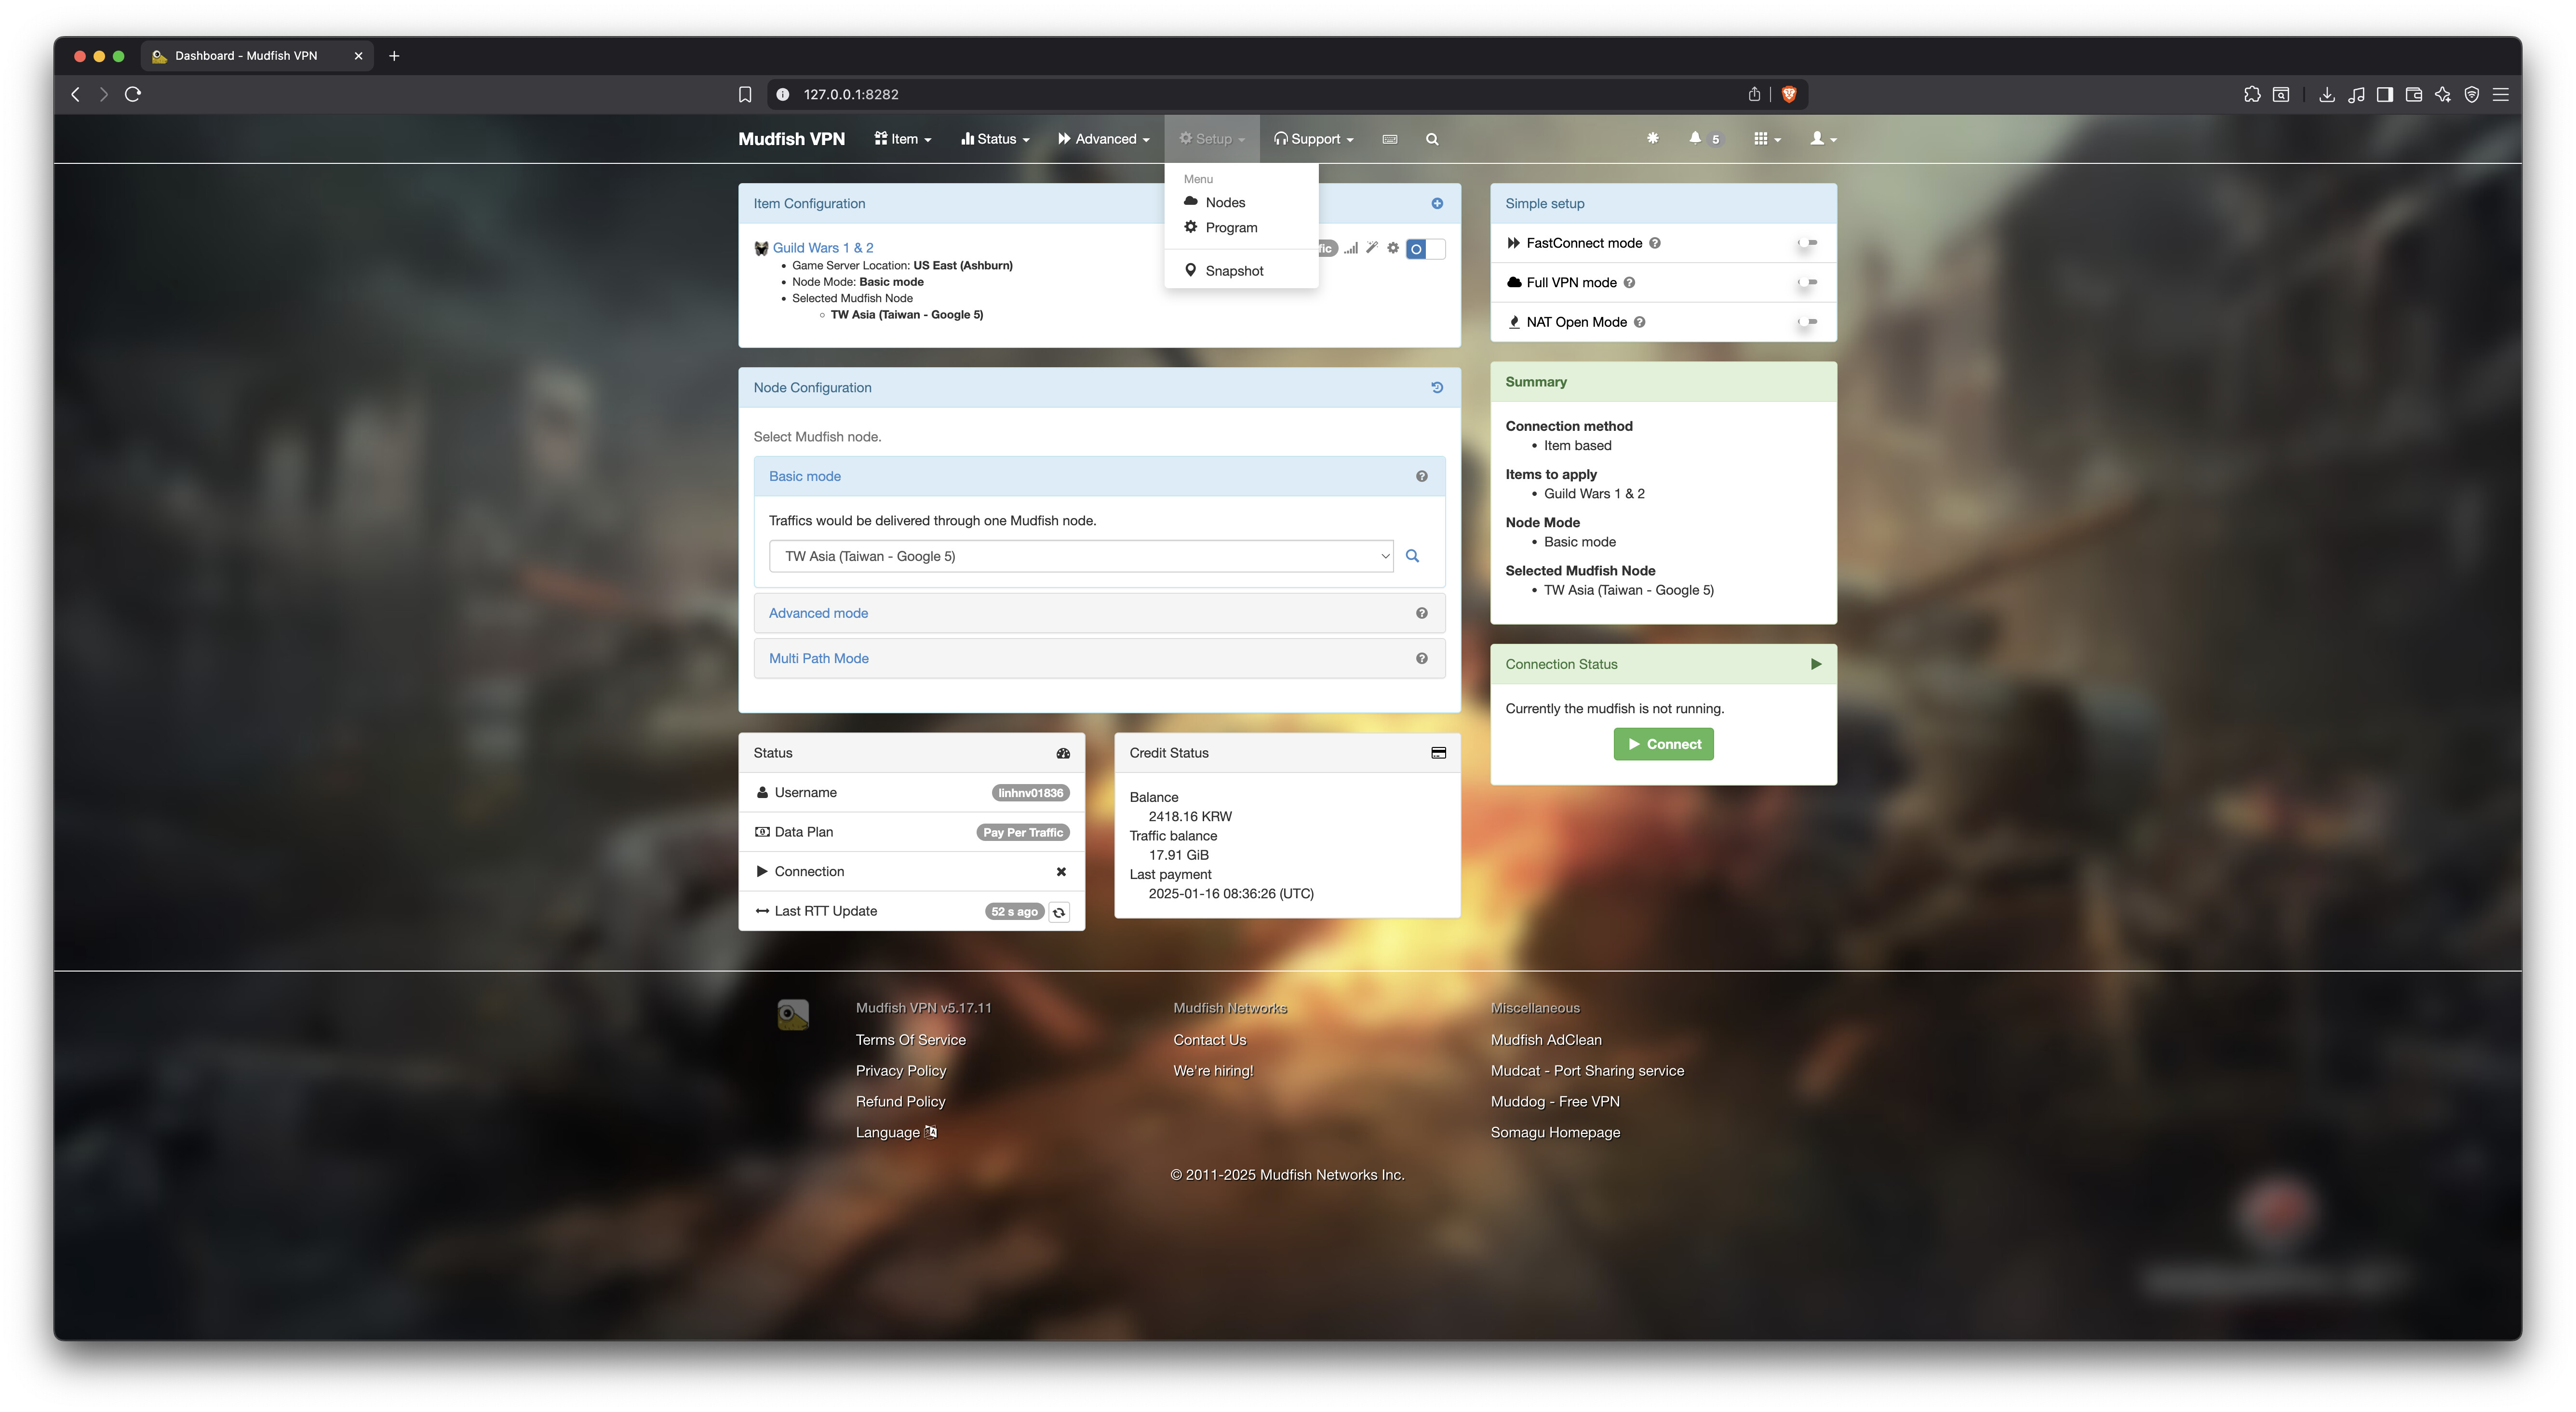
Task: Open the Brave wallet icon
Action: point(2413,94)
